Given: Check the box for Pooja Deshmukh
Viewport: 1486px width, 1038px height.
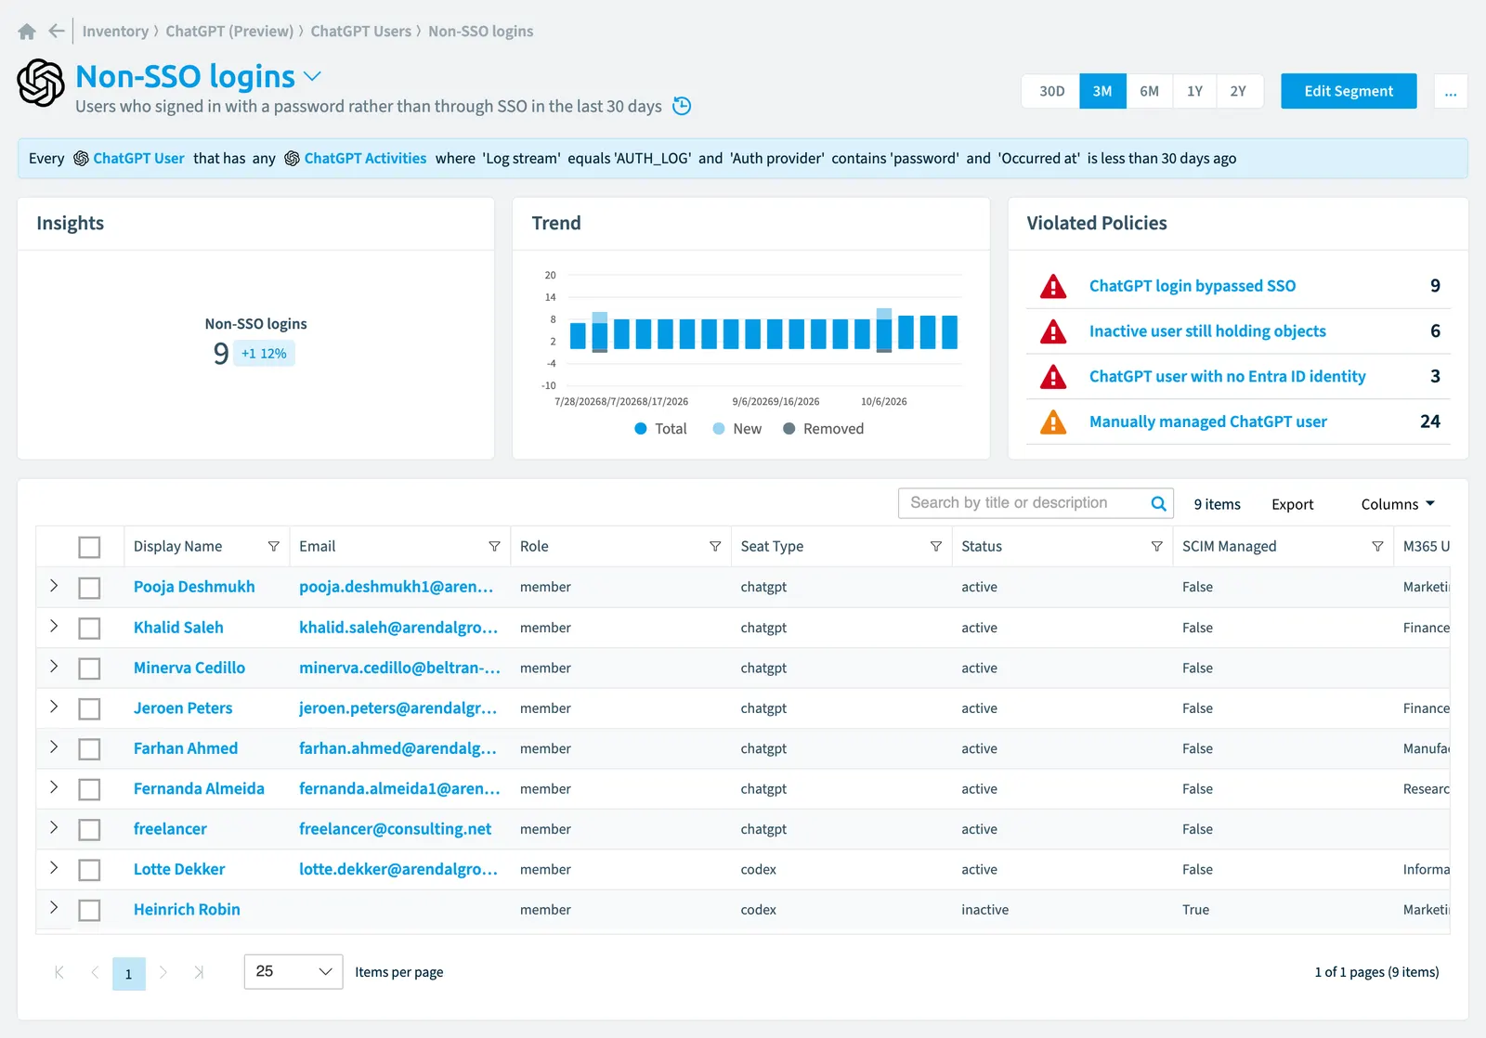Looking at the screenshot, I should pyautogui.click(x=89, y=588).
